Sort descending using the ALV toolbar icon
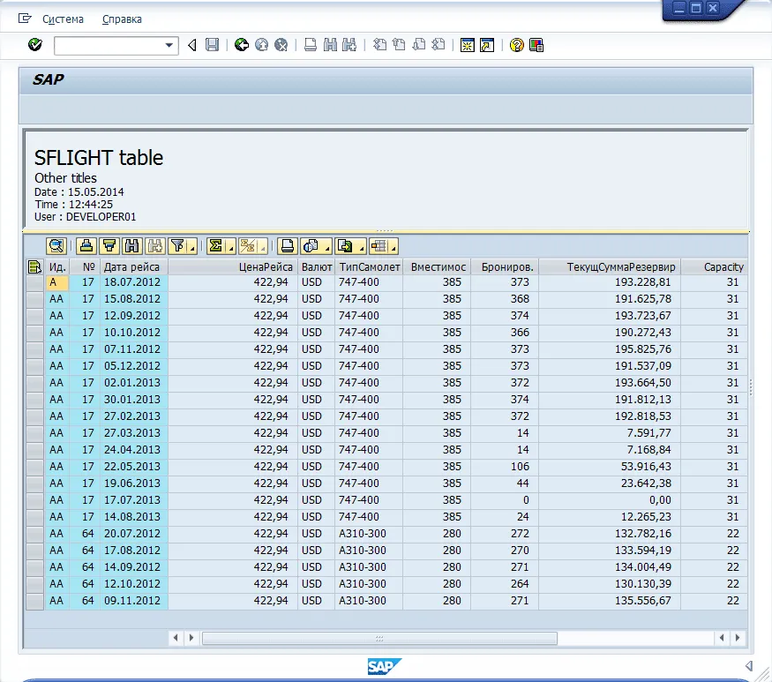 [109, 246]
